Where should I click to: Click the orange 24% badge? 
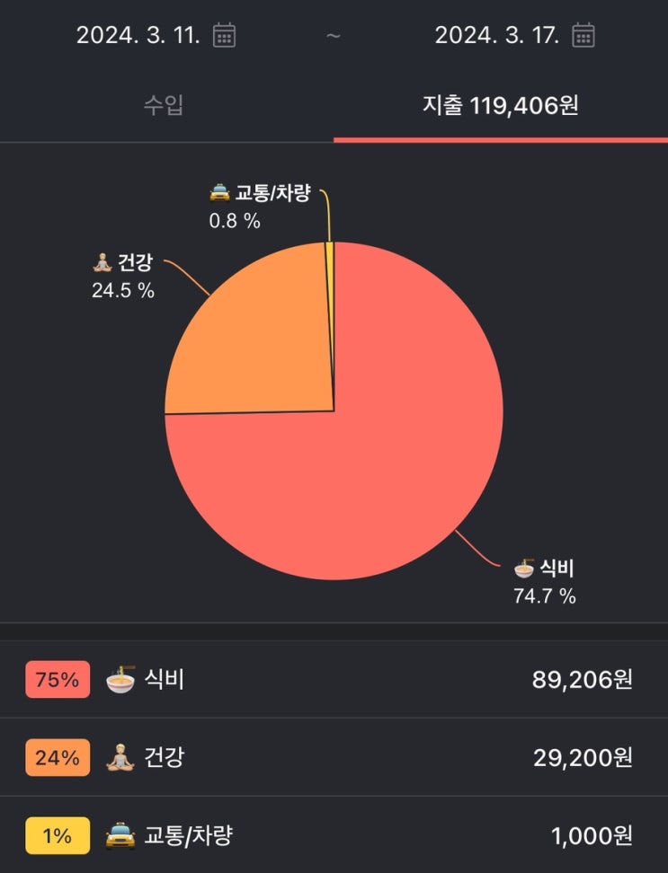point(58,758)
